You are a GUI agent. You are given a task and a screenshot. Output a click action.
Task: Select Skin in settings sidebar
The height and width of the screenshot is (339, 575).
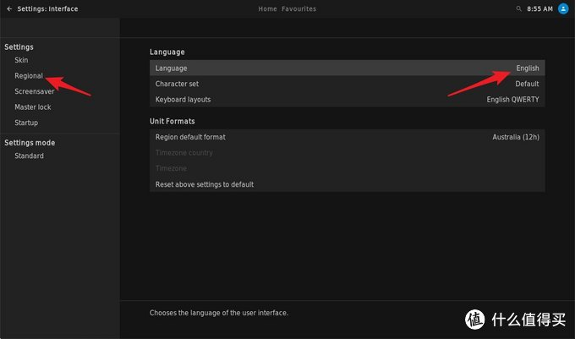tap(21, 61)
